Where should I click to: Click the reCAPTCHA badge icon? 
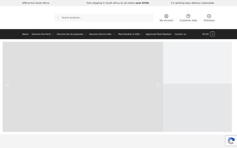click(231, 141)
